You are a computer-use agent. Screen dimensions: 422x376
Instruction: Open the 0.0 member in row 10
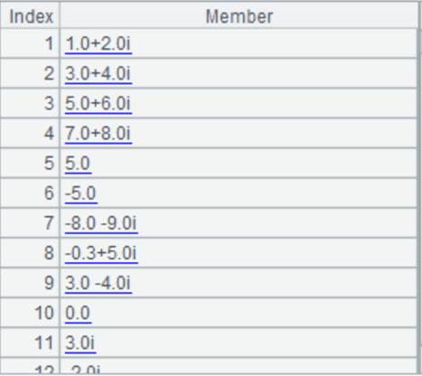coord(78,313)
